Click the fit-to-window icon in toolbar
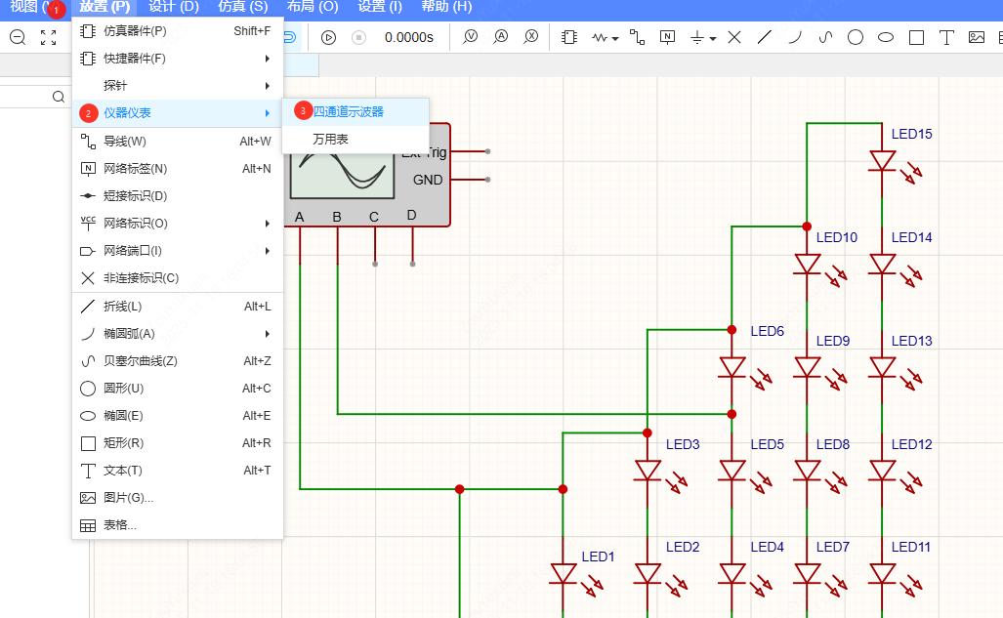 click(x=48, y=38)
